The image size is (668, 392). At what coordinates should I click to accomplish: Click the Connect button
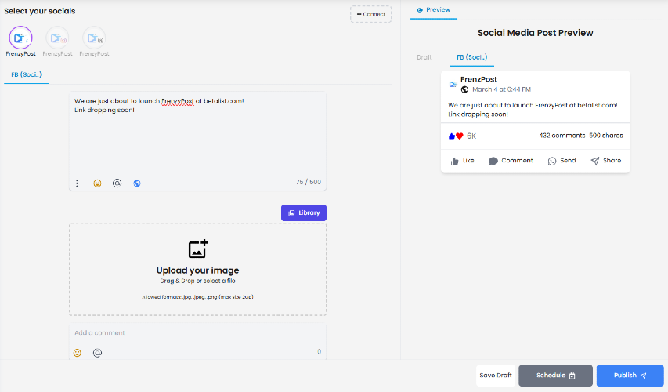click(x=370, y=14)
